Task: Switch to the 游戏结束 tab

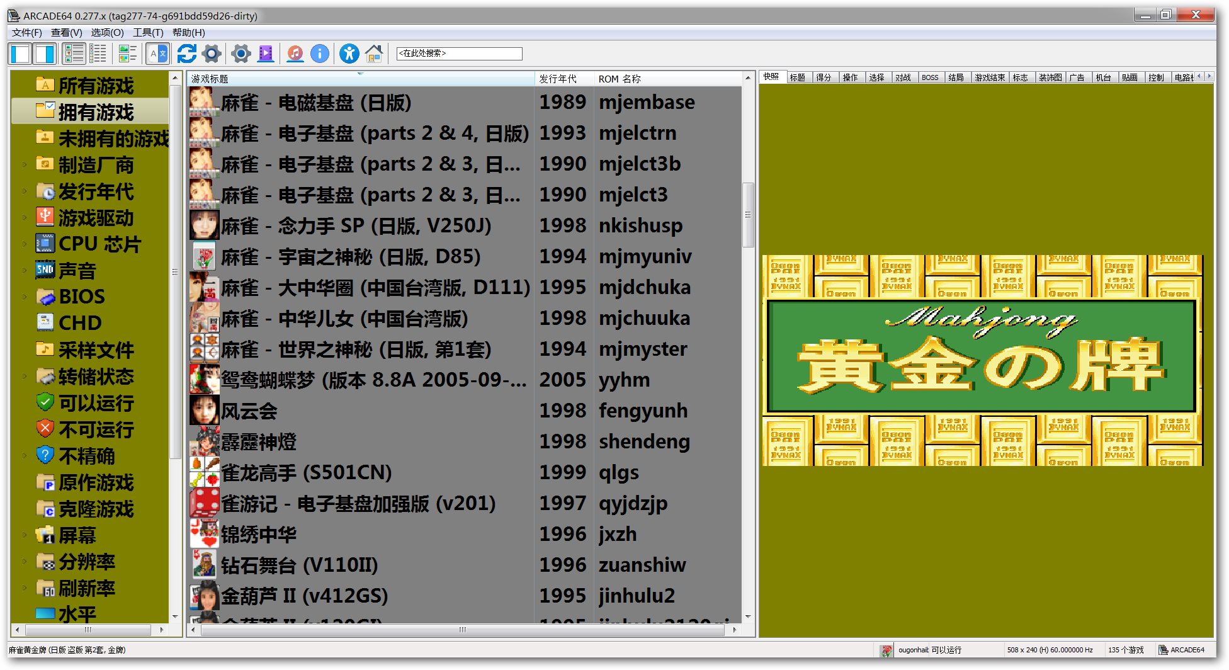Action: click(990, 77)
